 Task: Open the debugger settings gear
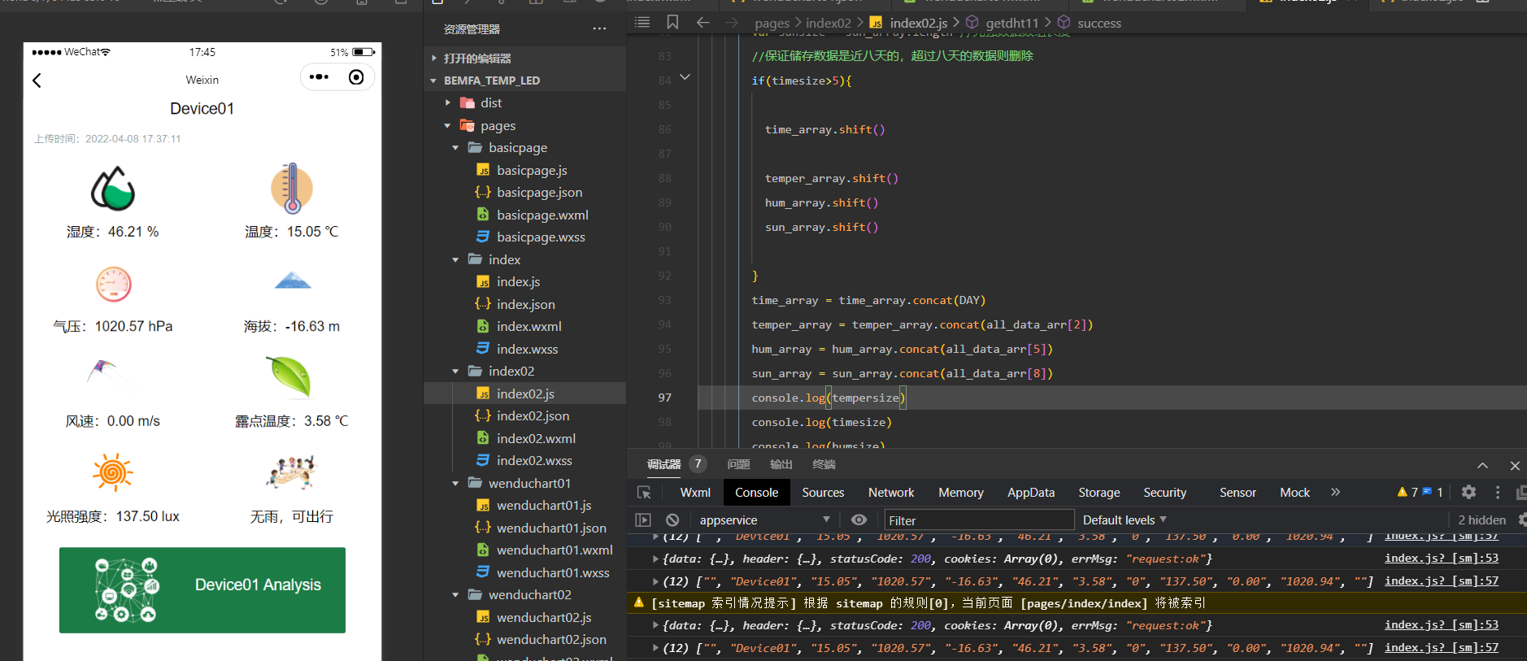tap(1468, 493)
